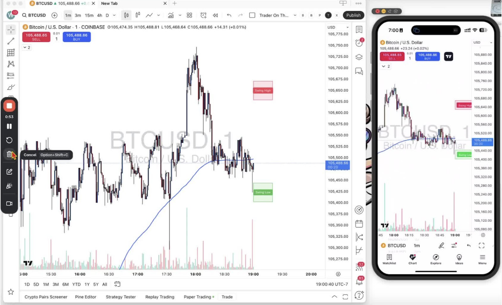Expand indicator templates dropdown
Screen dimensions: 502x305
click(180, 15)
